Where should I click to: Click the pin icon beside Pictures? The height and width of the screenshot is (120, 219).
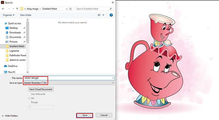click(24, 42)
